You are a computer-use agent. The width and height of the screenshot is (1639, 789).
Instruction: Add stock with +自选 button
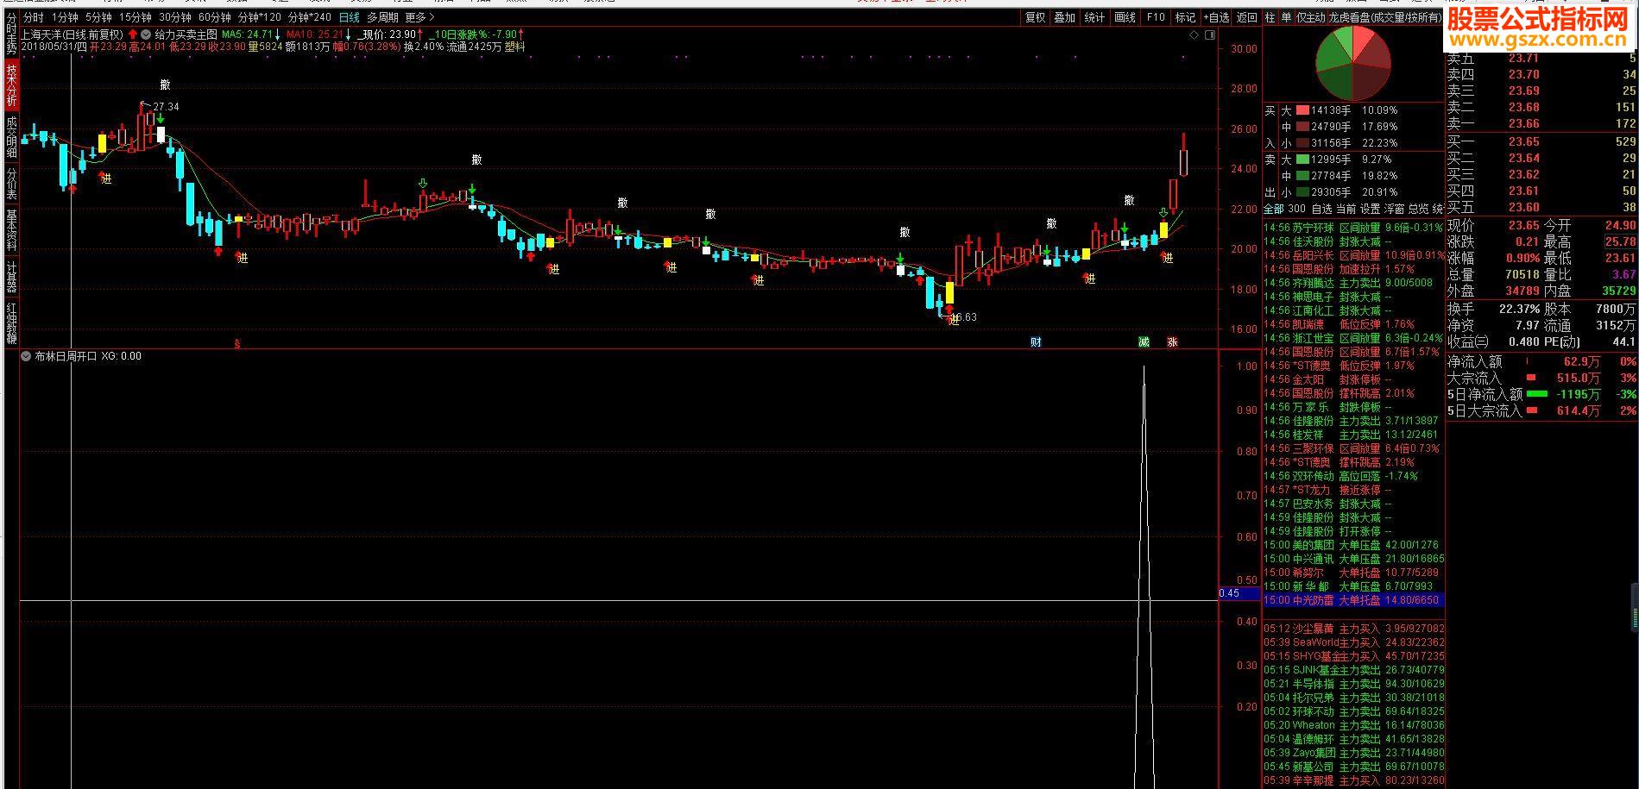point(1216,17)
